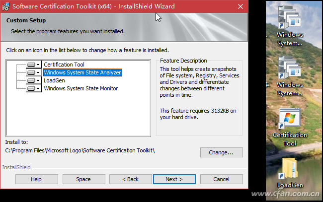The image size is (323, 202).
Task: Click the installer icon in title bar
Action: [x=6, y=6]
